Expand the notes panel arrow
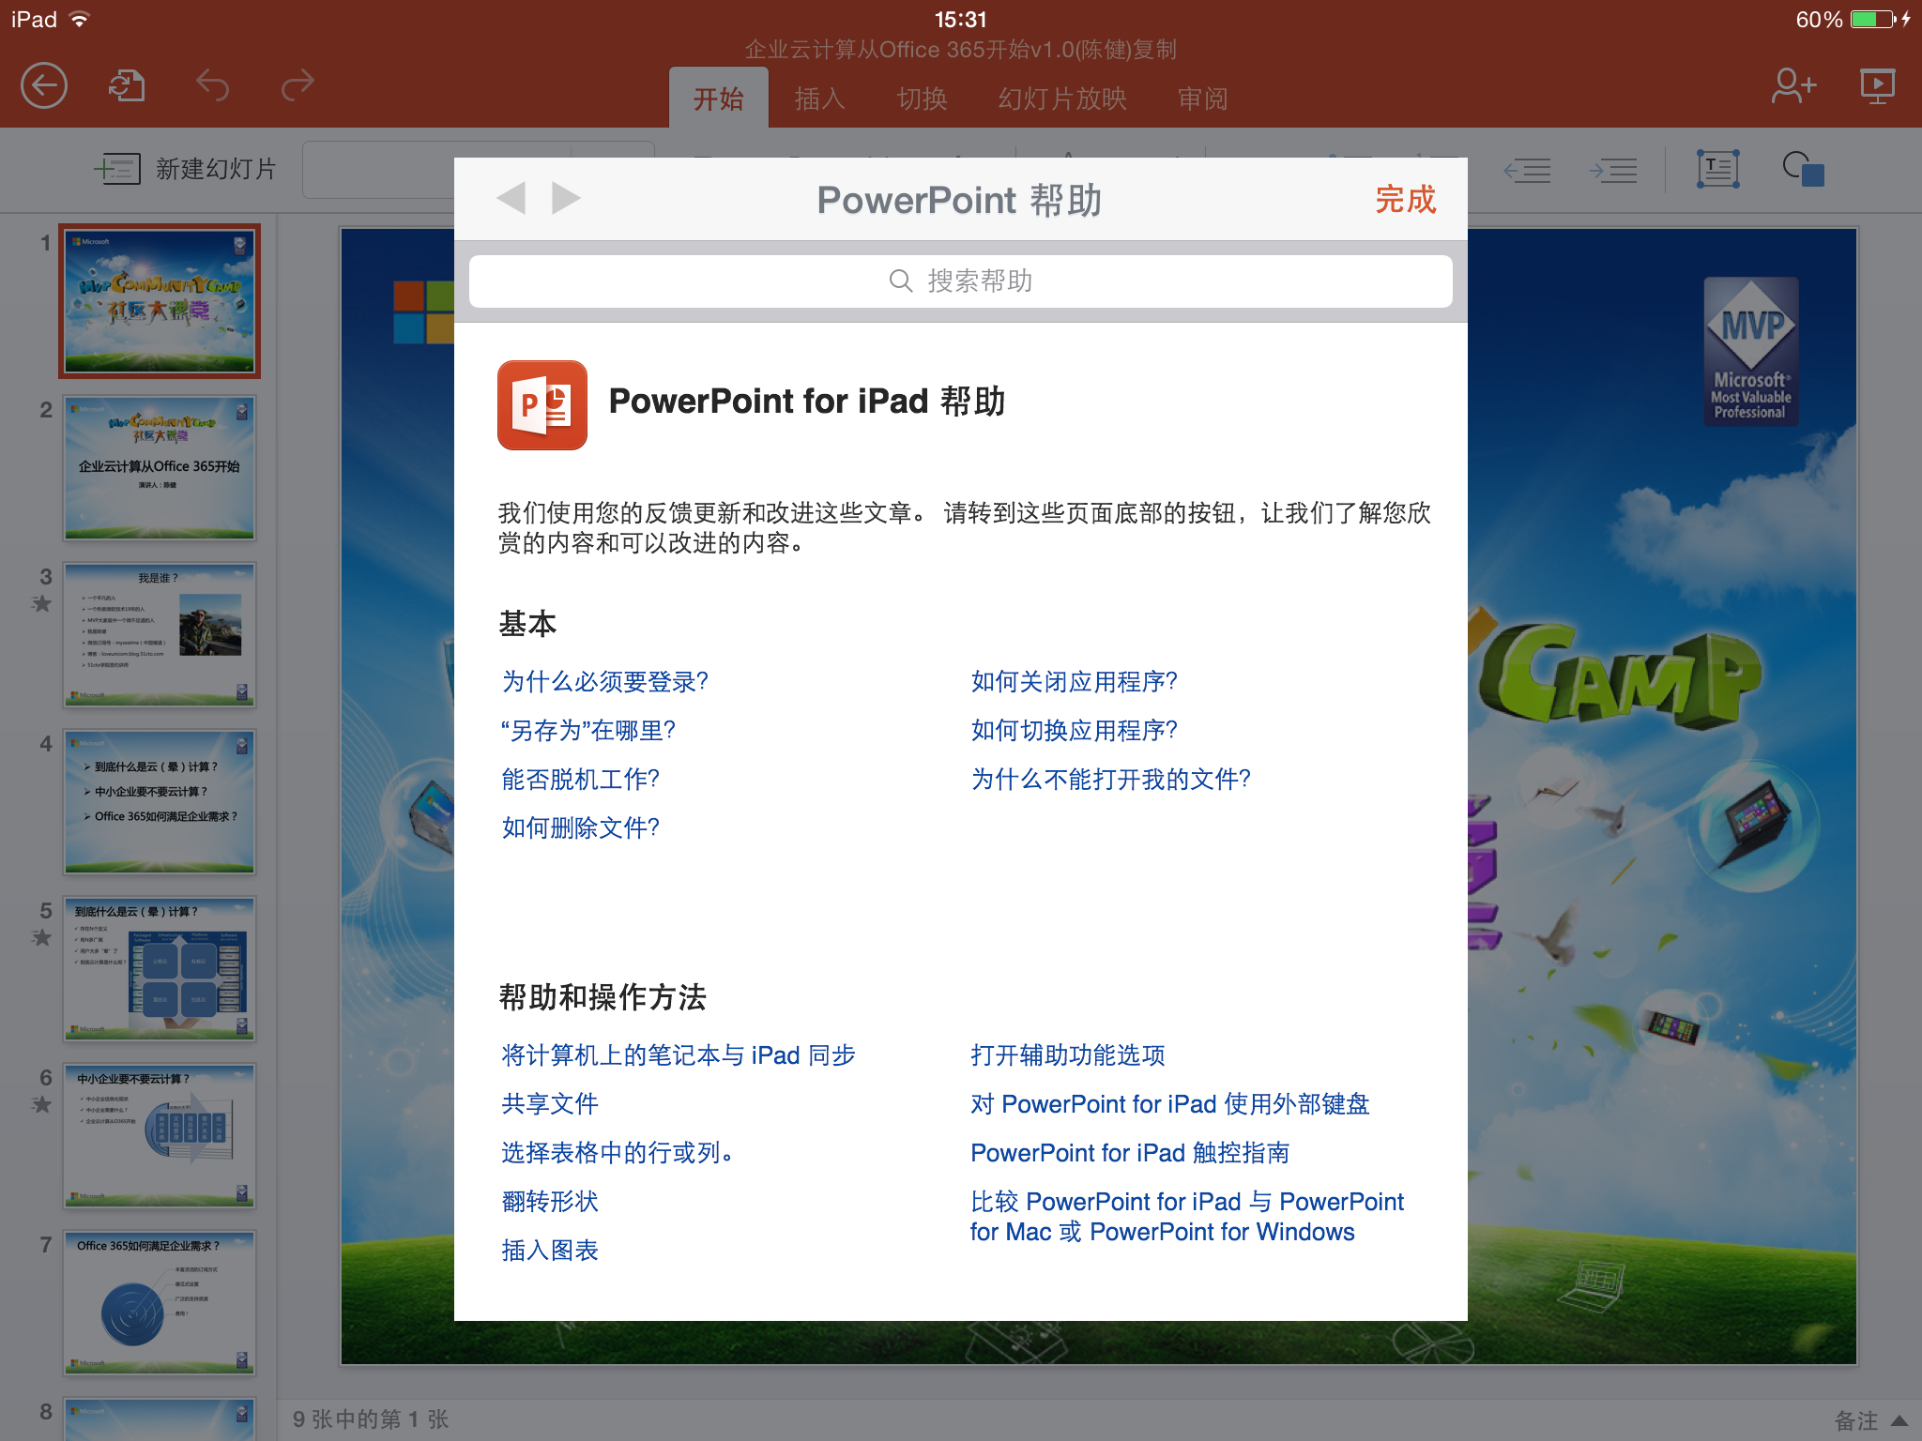 (x=1899, y=1420)
